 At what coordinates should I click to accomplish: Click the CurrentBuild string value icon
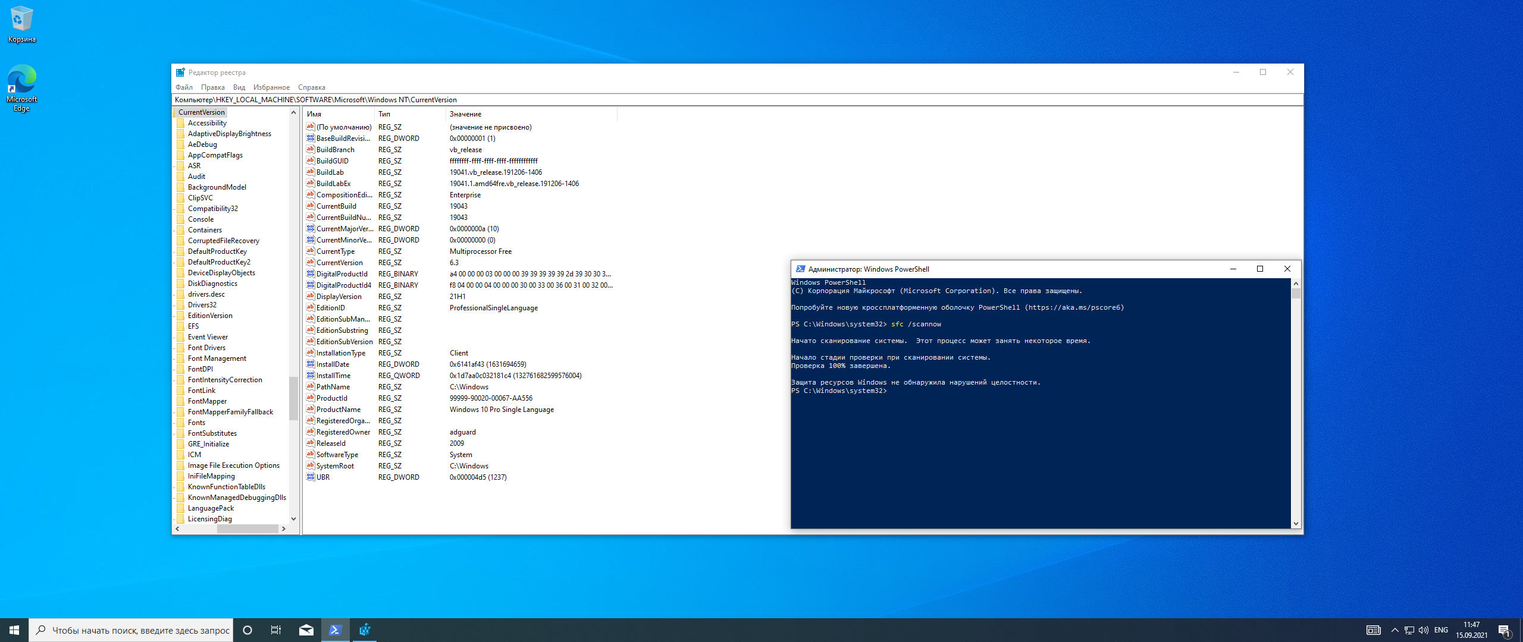tap(311, 206)
